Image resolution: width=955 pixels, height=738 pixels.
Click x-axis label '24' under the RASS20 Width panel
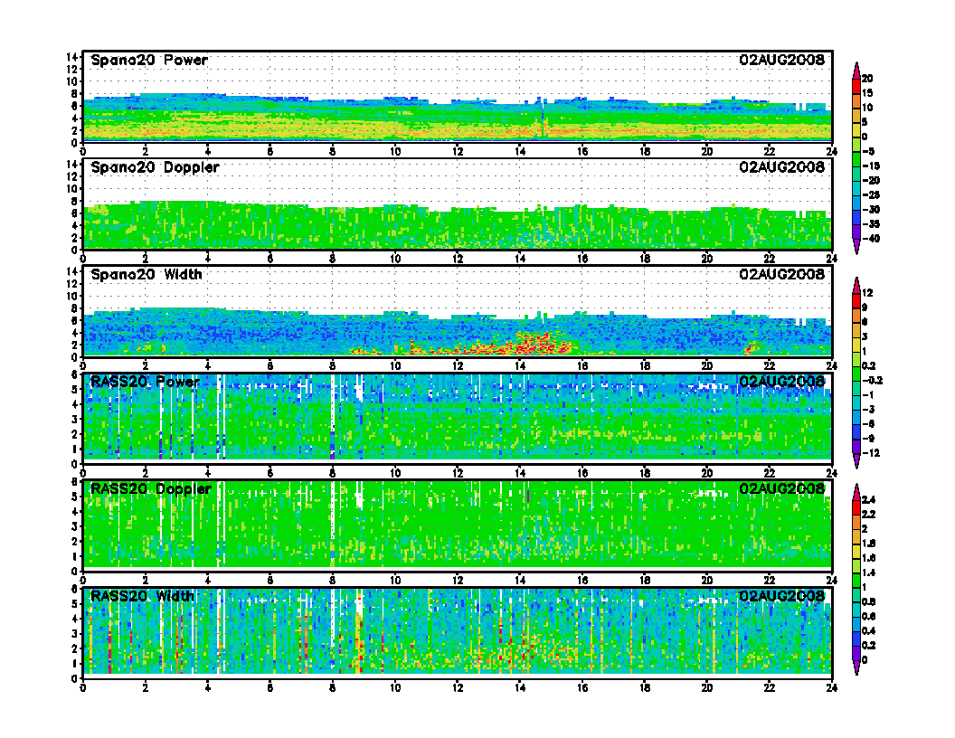click(x=832, y=688)
